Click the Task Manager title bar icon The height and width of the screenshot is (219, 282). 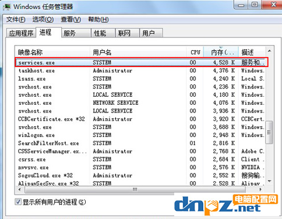7,6
